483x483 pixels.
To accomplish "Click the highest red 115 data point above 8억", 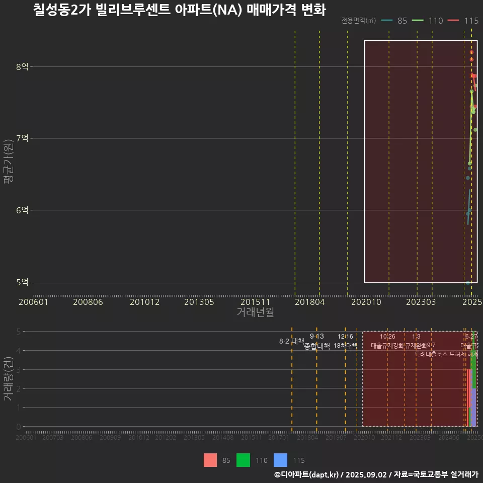I will (471, 52).
